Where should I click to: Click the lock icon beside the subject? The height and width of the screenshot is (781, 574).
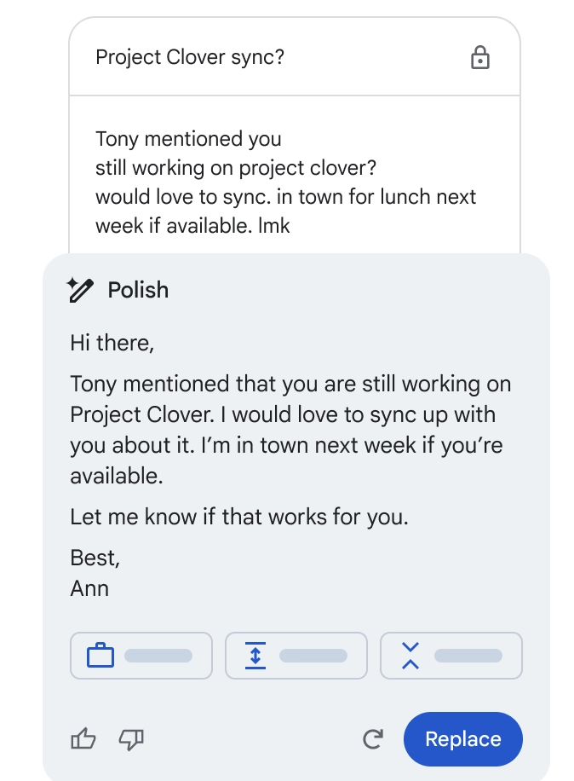point(480,58)
